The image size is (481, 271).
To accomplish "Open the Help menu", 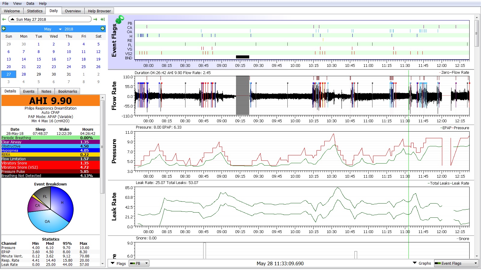I will (x=43, y=3).
